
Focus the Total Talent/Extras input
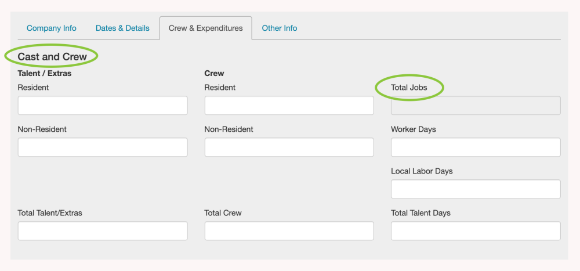click(103, 231)
